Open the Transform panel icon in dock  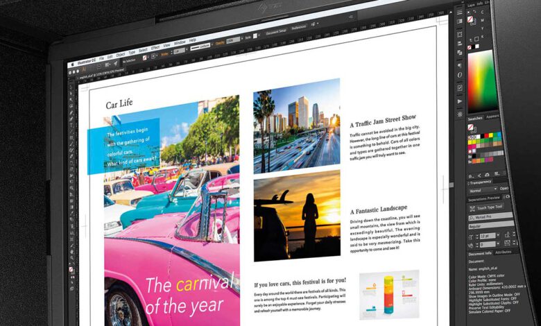(459, 35)
